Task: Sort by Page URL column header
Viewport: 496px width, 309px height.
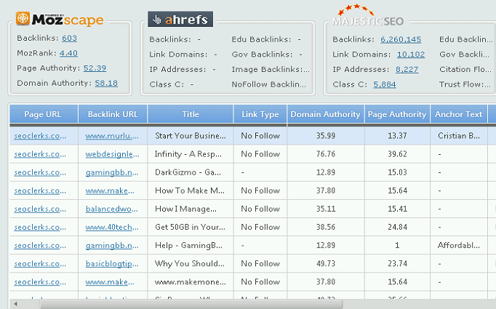Action: tap(44, 114)
